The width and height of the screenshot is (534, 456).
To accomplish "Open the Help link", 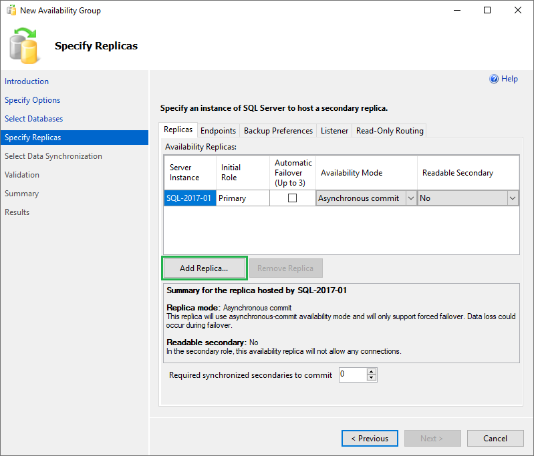I will pyautogui.click(x=509, y=79).
